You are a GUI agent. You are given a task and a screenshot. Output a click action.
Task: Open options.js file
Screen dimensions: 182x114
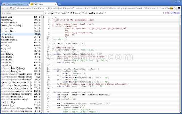(20, 46)
